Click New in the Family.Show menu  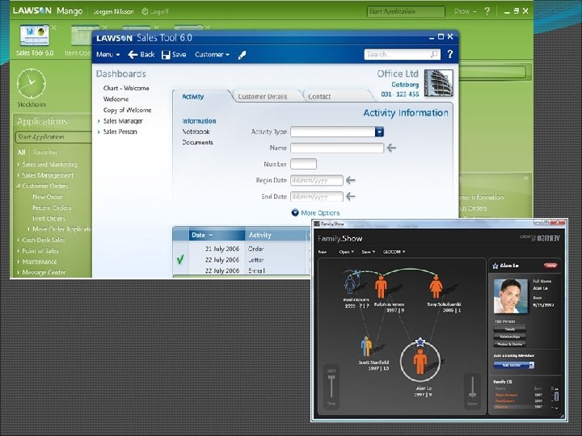coord(323,252)
